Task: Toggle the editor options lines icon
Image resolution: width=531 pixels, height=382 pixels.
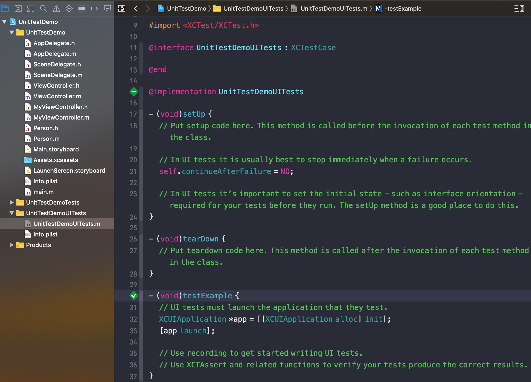Action: tap(519, 9)
